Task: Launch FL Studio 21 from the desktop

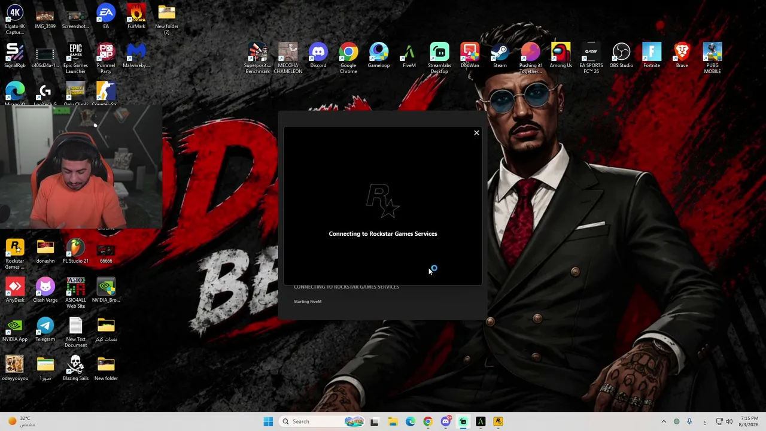Action: tap(75, 252)
